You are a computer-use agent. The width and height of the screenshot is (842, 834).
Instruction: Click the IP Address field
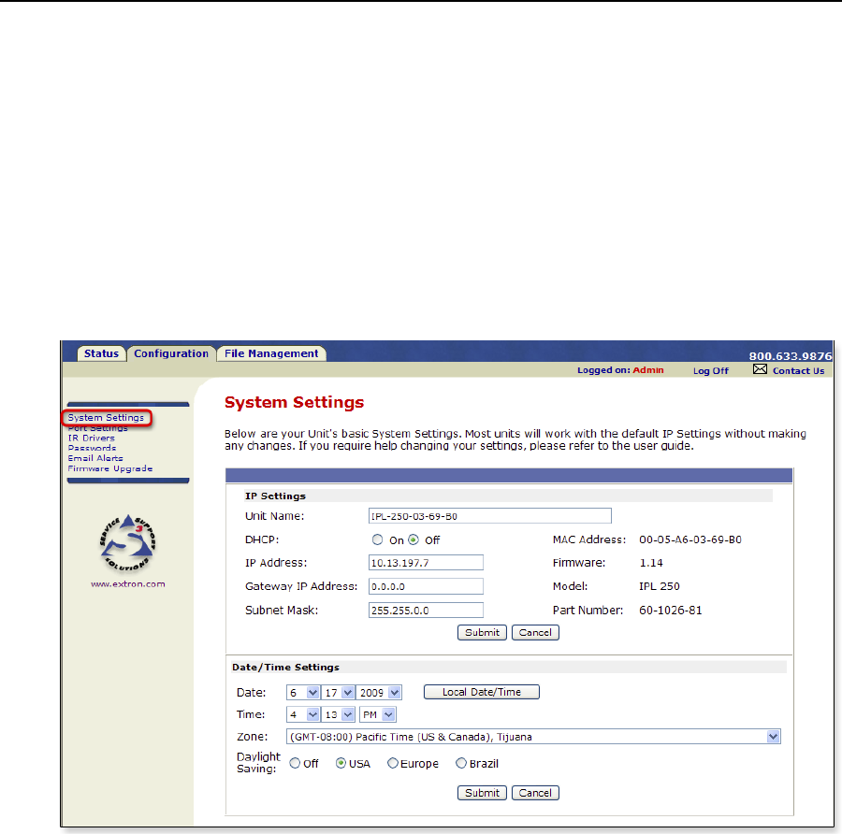[426, 563]
